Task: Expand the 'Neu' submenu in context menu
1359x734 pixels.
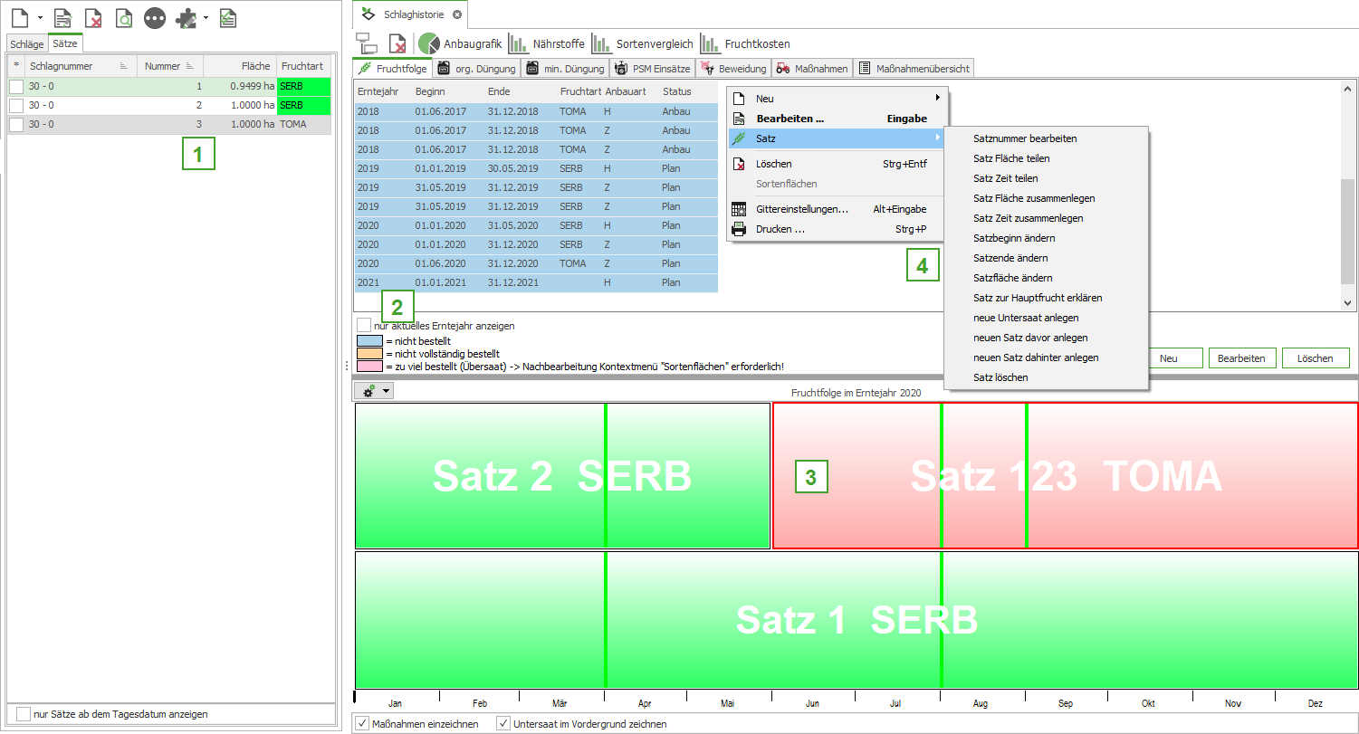Action: pyautogui.click(x=837, y=98)
